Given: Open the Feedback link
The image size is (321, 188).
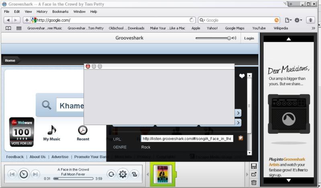Looking at the screenshot, I should coord(15,157).
